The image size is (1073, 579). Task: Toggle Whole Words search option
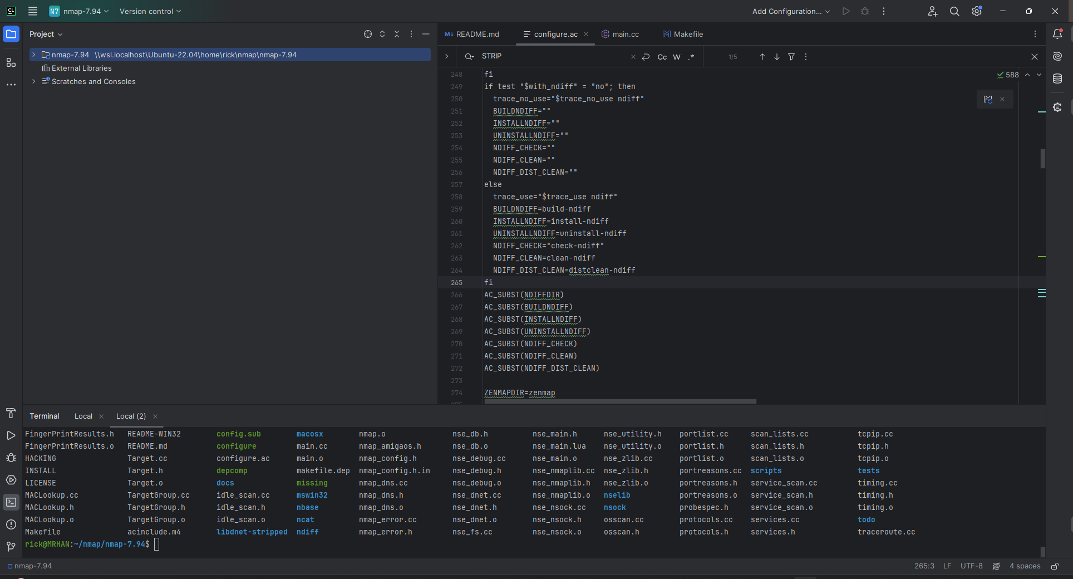pos(677,57)
